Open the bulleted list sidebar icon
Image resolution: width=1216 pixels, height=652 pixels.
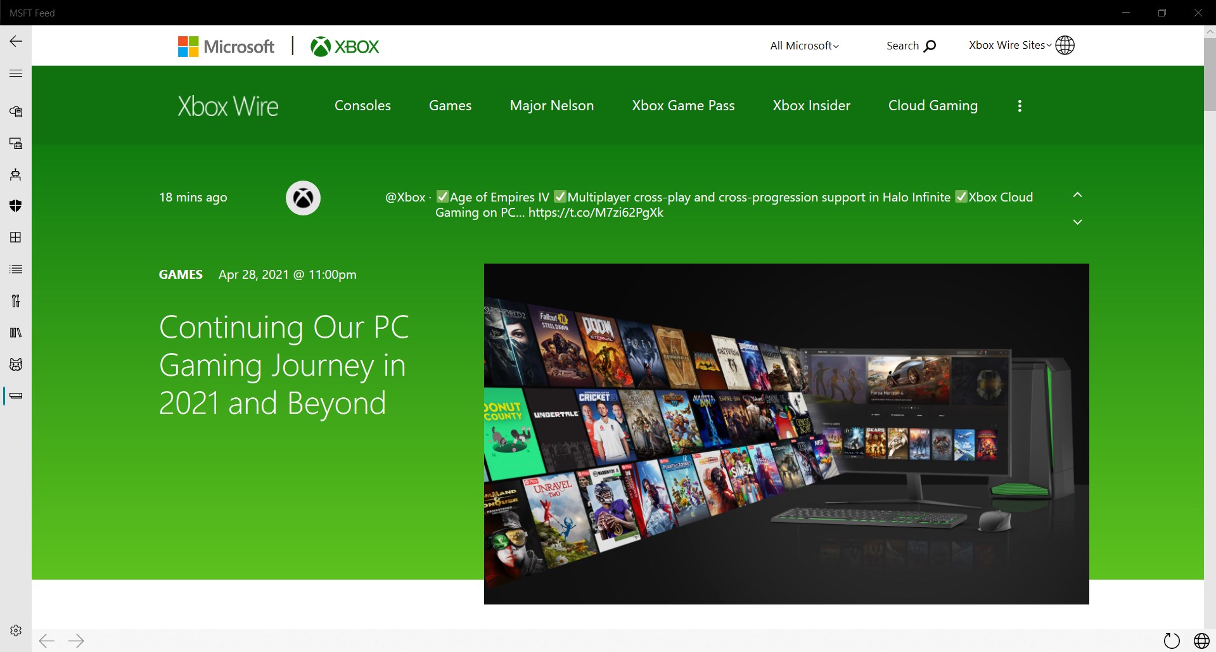[x=16, y=269]
